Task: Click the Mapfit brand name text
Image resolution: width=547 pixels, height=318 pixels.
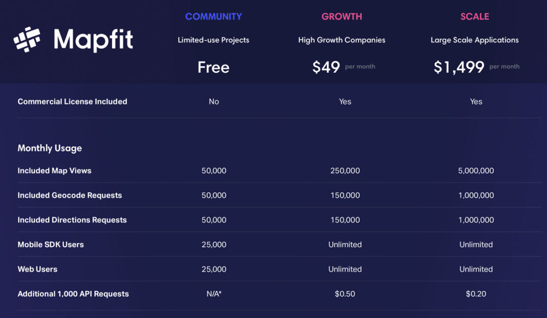Action: click(x=93, y=40)
